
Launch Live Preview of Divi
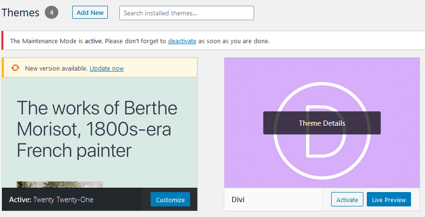(x=389, y=200)
